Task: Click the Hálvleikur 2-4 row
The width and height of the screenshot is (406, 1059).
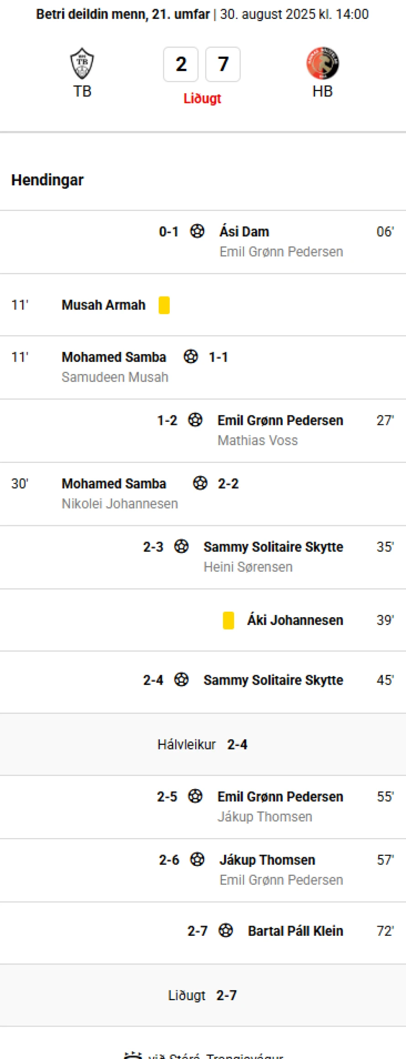Action: 203,744
